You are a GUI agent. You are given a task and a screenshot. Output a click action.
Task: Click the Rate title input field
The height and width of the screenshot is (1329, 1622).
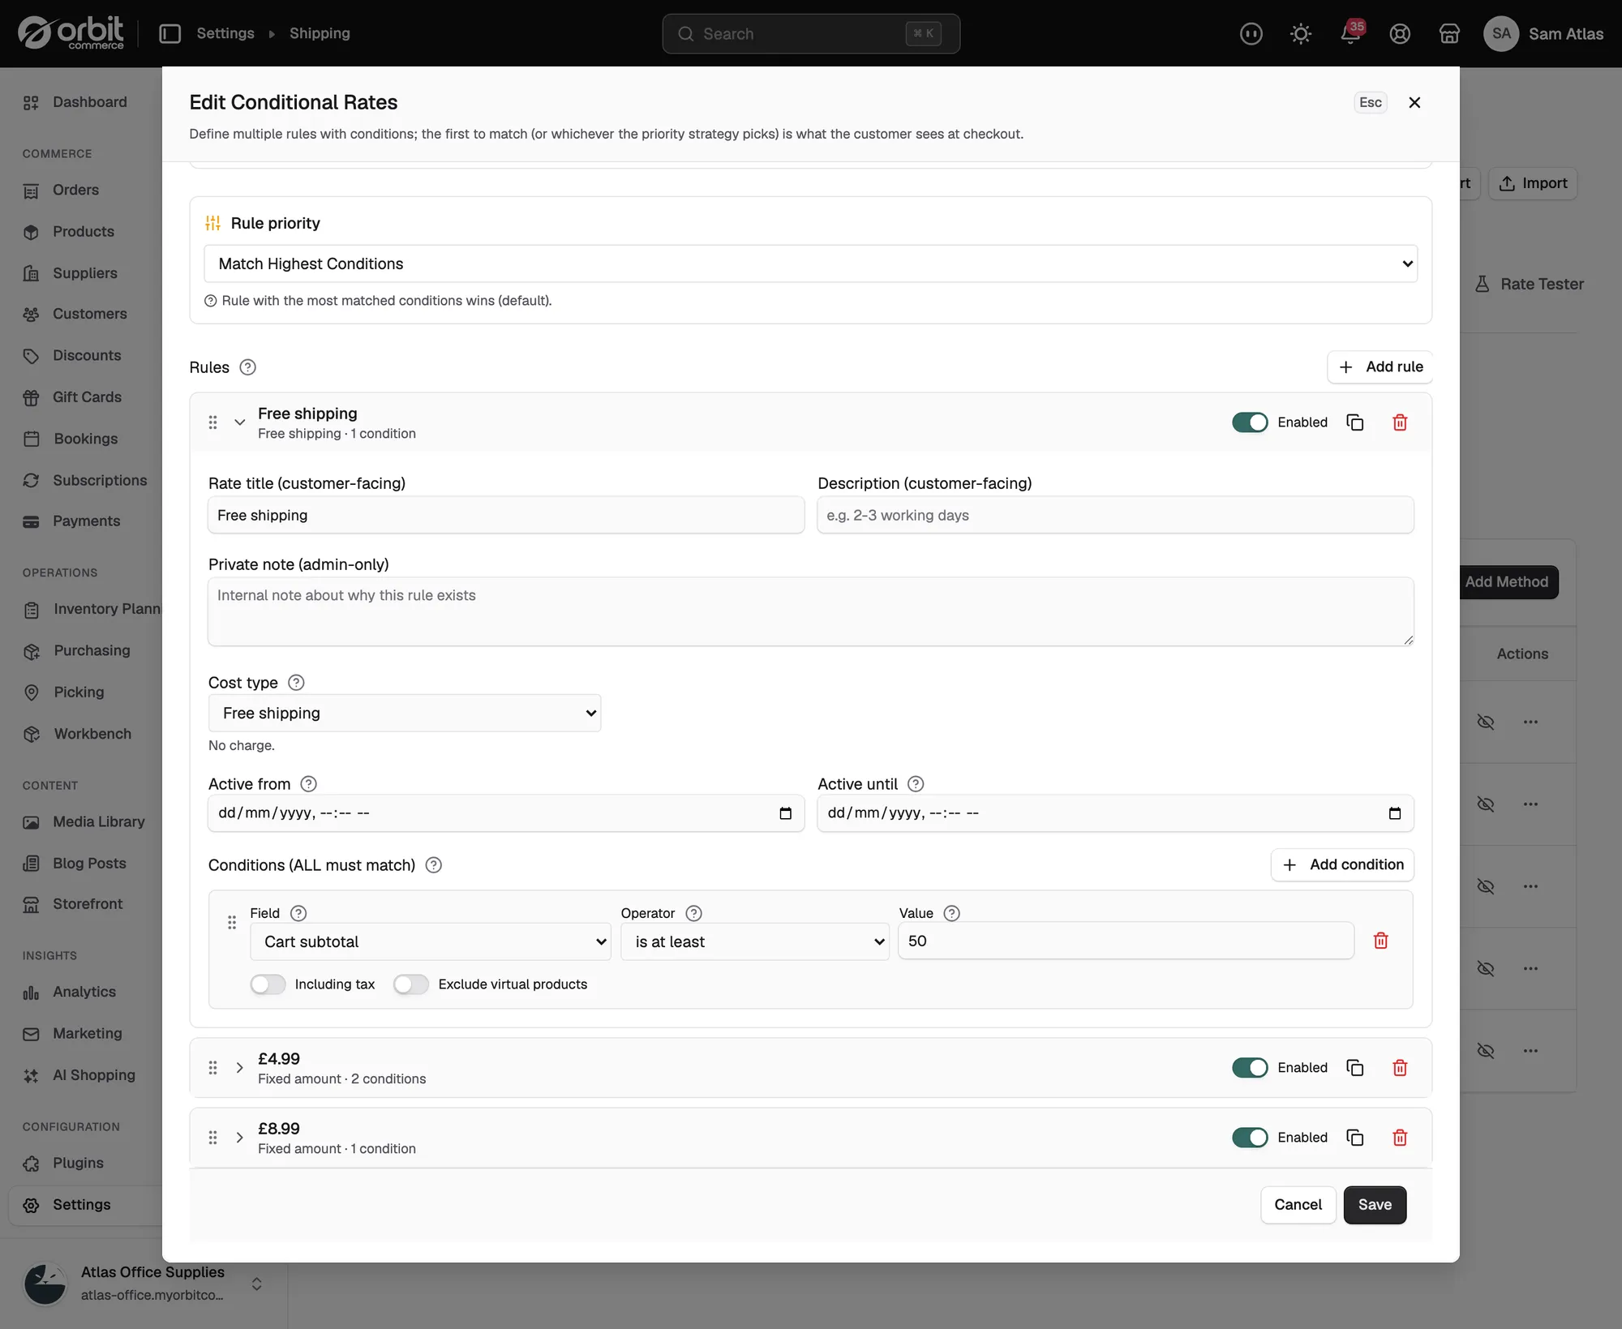tap(506, 515)
